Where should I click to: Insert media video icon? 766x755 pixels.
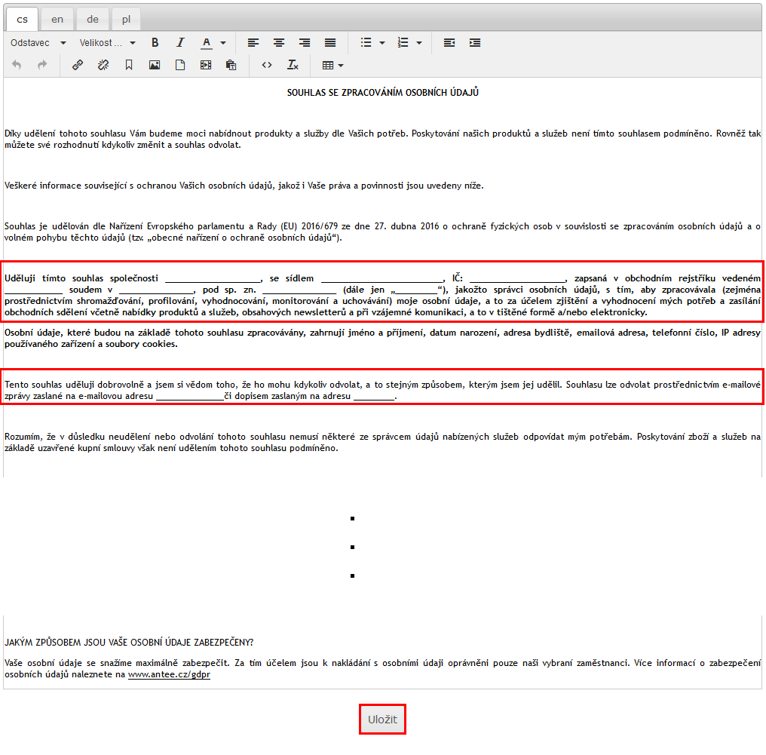(206, 66)
